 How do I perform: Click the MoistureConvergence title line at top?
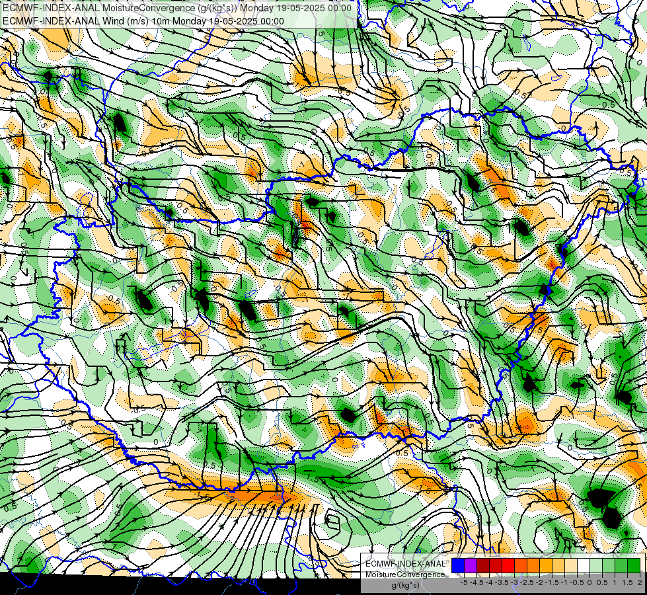(177, 8)
